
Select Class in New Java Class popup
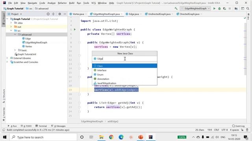click(x=124, y=66)
